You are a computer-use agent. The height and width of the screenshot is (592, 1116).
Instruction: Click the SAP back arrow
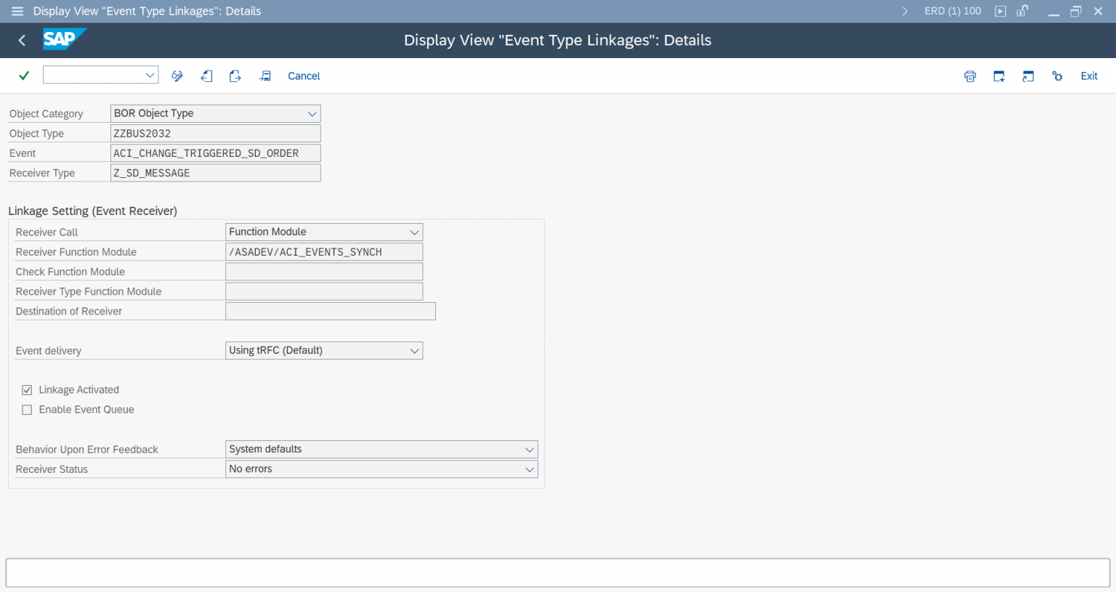tap(22, 41)
